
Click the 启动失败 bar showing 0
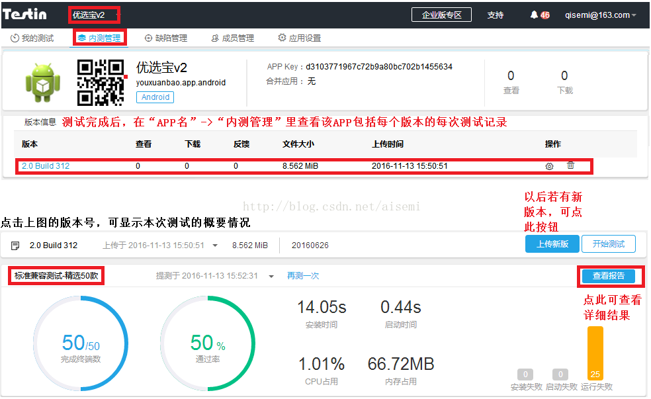coord(560,375)
